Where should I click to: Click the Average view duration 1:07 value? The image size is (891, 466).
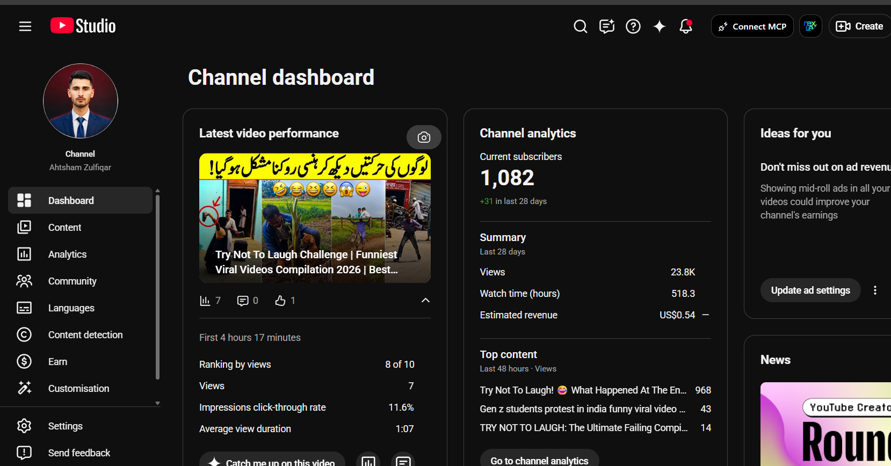404,429
